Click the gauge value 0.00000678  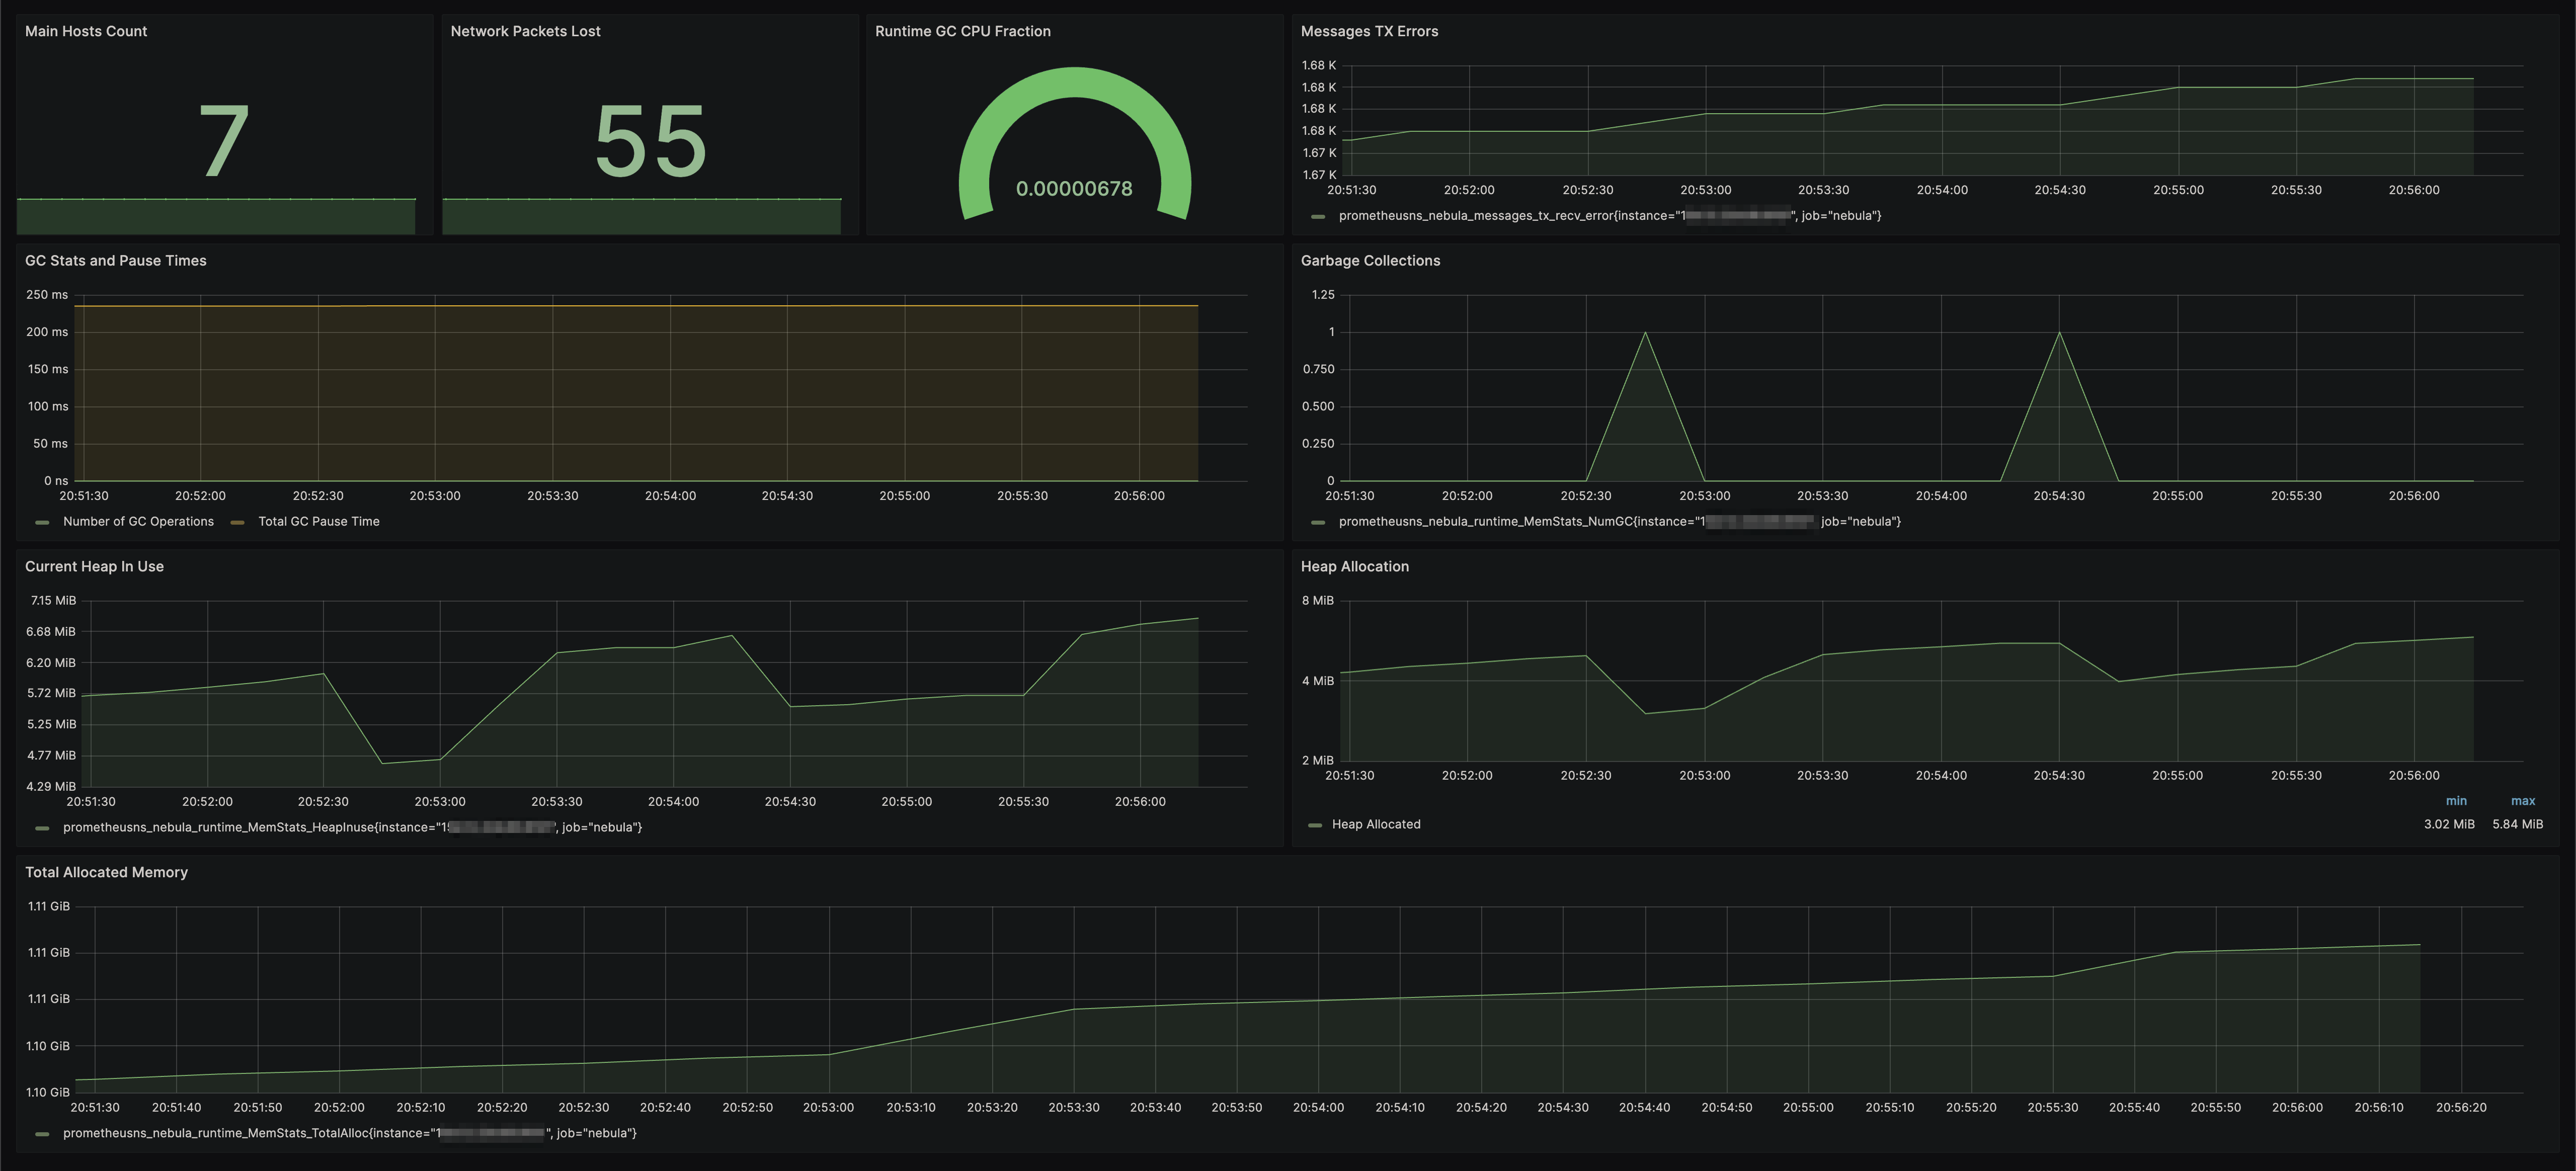(x=1074, y=188)
